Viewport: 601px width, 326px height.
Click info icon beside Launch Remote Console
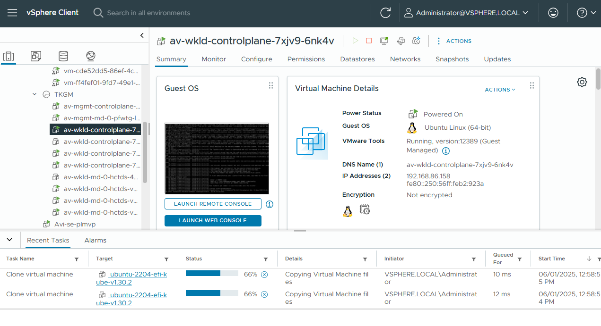[270, 204]
